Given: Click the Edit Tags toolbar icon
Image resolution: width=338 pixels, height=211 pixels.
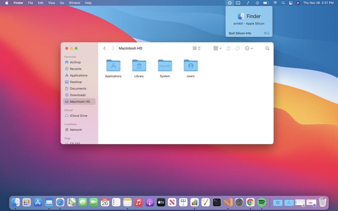Looking at the screenshot, I should point(237,48).
